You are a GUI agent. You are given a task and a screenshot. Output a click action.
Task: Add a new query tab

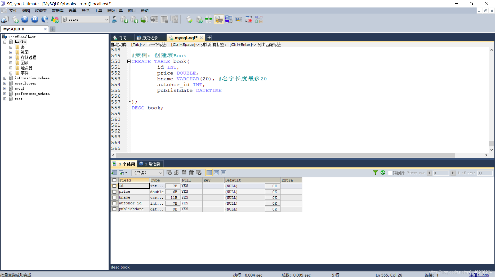pos(209,38)
